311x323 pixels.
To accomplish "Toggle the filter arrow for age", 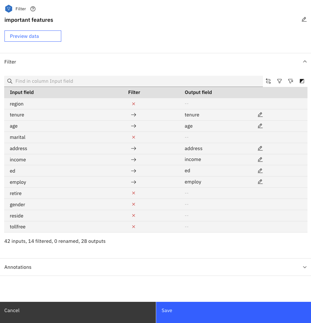I will pos(134,126).
